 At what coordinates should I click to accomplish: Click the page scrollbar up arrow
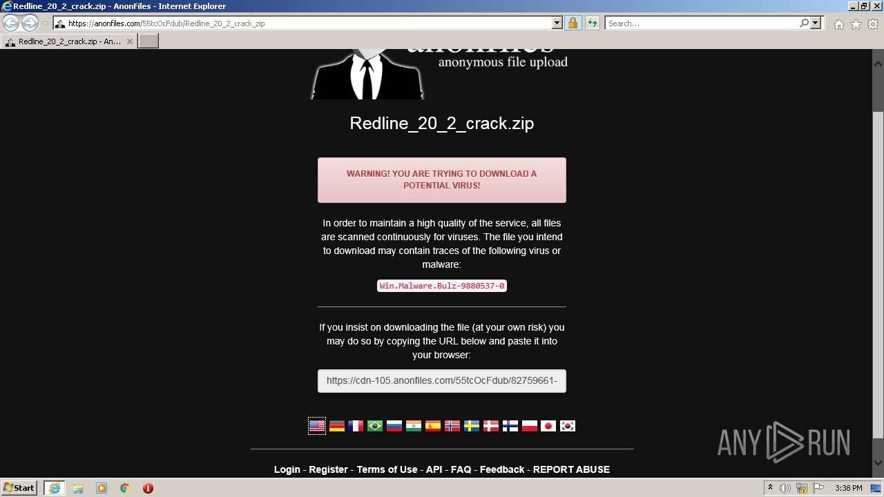pos(878,63)
